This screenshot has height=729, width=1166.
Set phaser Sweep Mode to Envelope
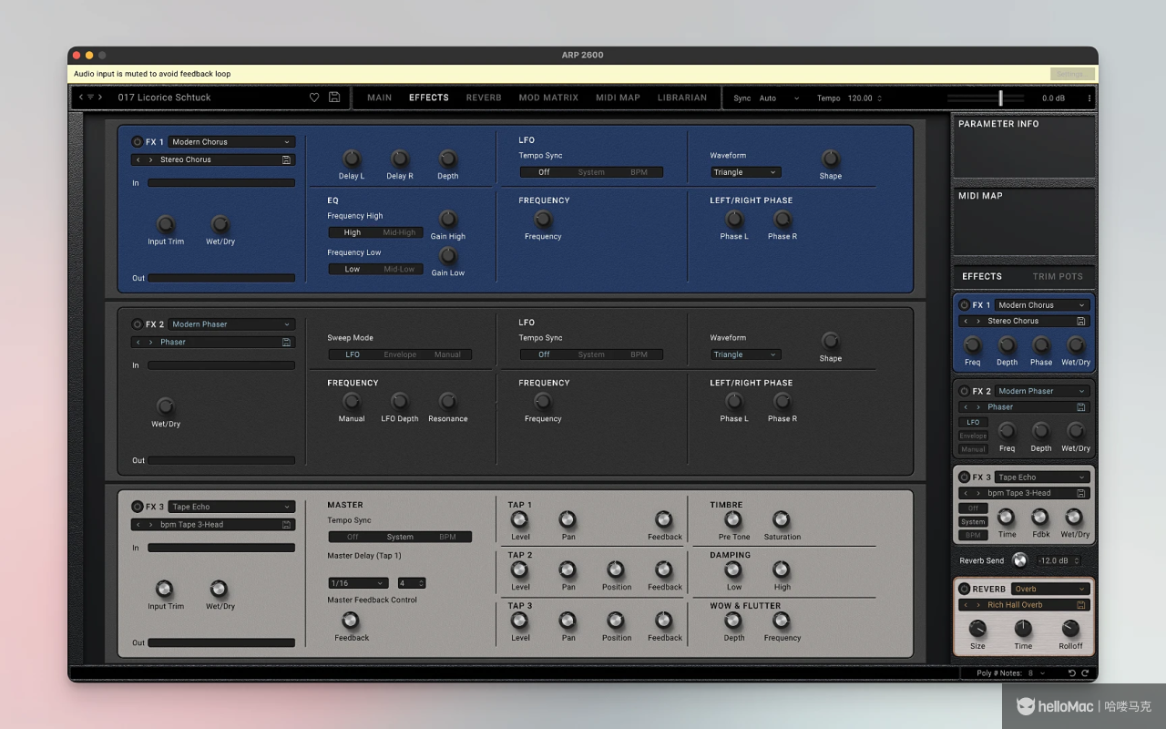pos(400,354)
